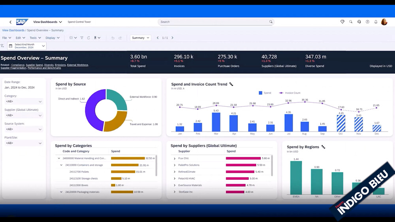Click in the top Search field
This screenshot has width=395, height=222.
pos(216,22)
